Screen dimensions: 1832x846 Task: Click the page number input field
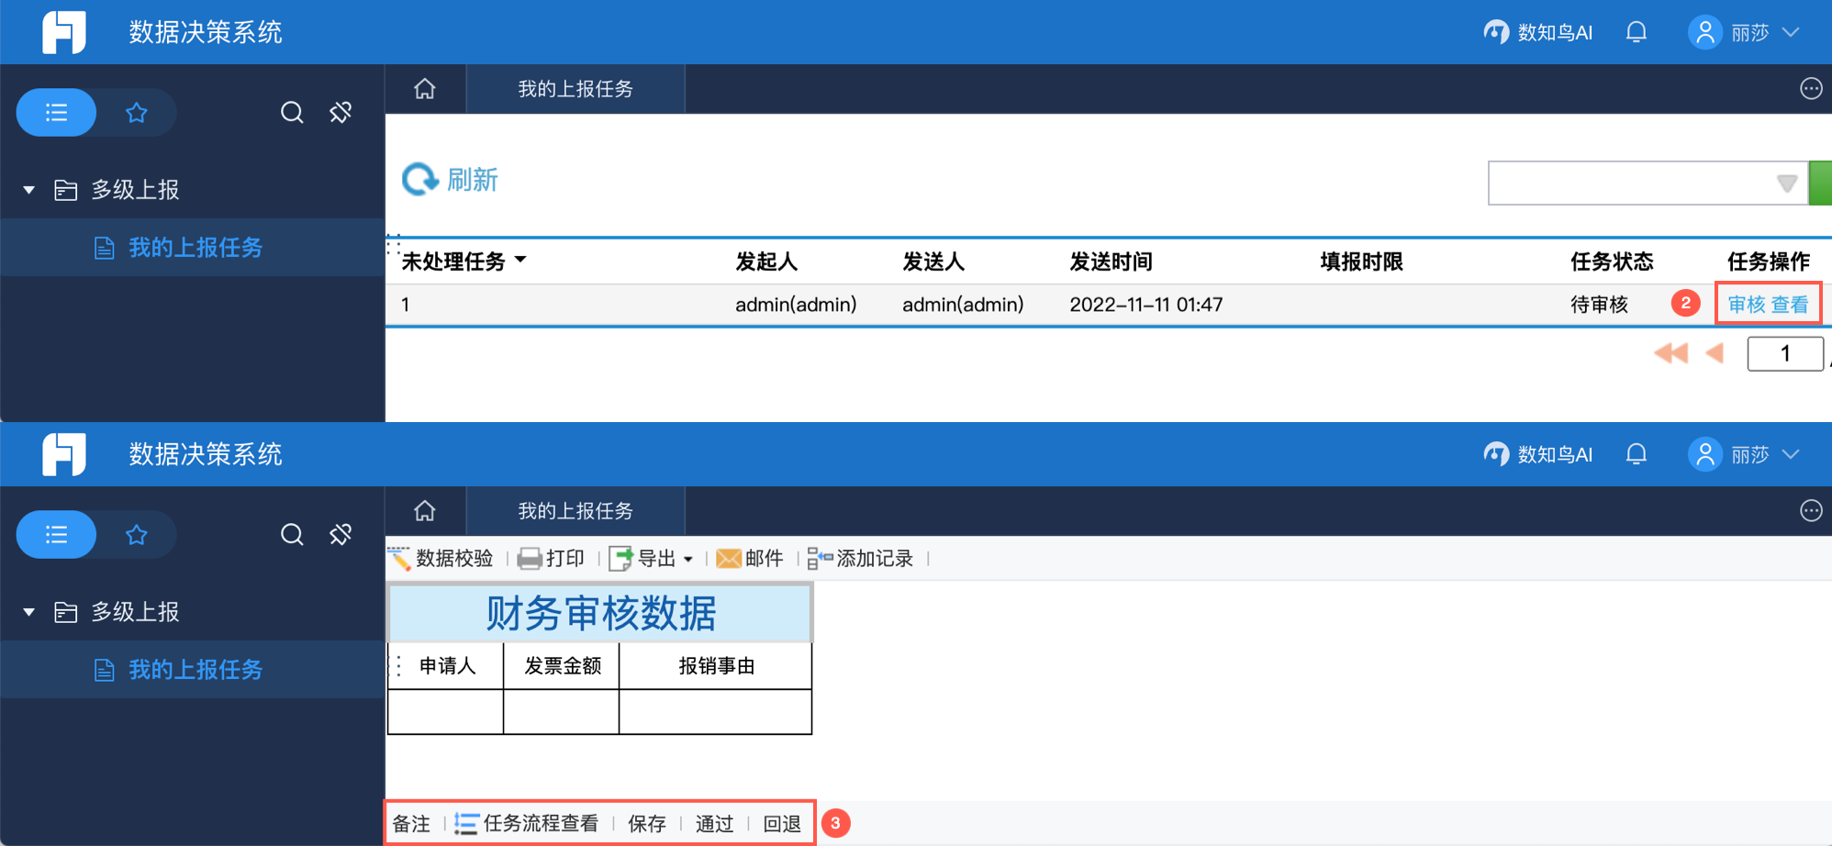(1785, 353)
